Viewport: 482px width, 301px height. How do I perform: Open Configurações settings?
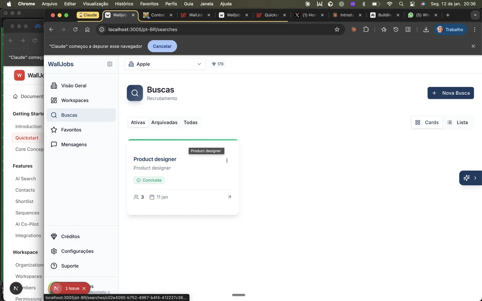(77, 251)
